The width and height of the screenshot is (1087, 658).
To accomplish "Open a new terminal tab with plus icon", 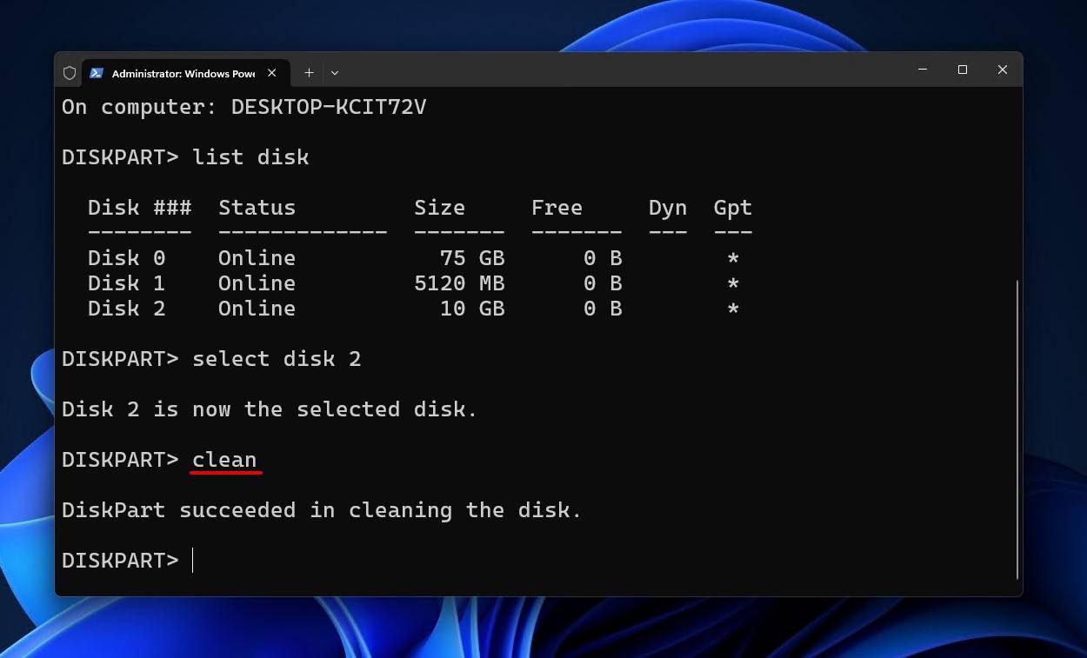I will click(x=309, y=73).
